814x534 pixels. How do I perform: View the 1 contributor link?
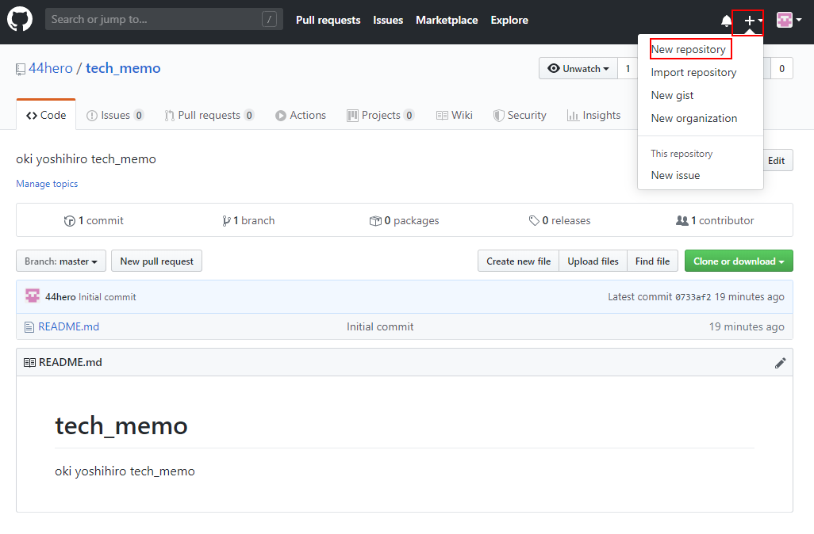(x=715, y=220)
